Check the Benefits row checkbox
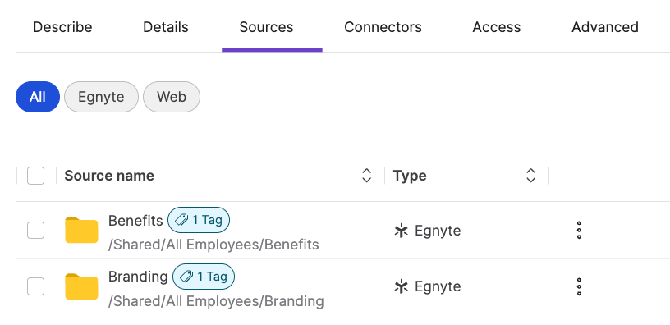Screen dimensions: 670x325 pos(35,230)
